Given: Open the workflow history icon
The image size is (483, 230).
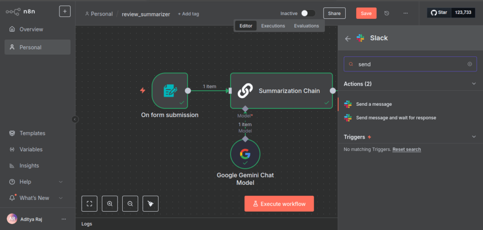Looking at the screenshot, I should [x=387, y=13].
